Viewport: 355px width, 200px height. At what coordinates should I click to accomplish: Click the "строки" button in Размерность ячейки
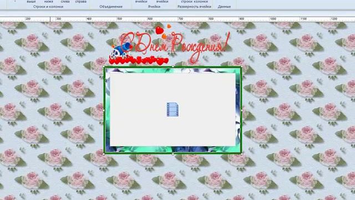(x=187, y=1)
